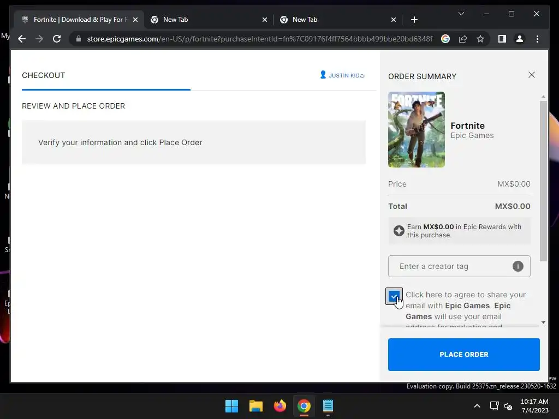
Task: Share this page using the share icon
Action: pos(463,39)
